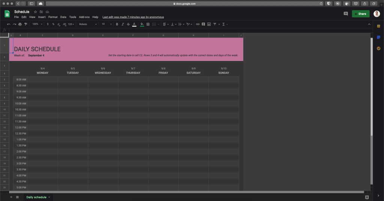Check cloud save status icon
This screenshot has height=201, width=384.
(47, 12)
